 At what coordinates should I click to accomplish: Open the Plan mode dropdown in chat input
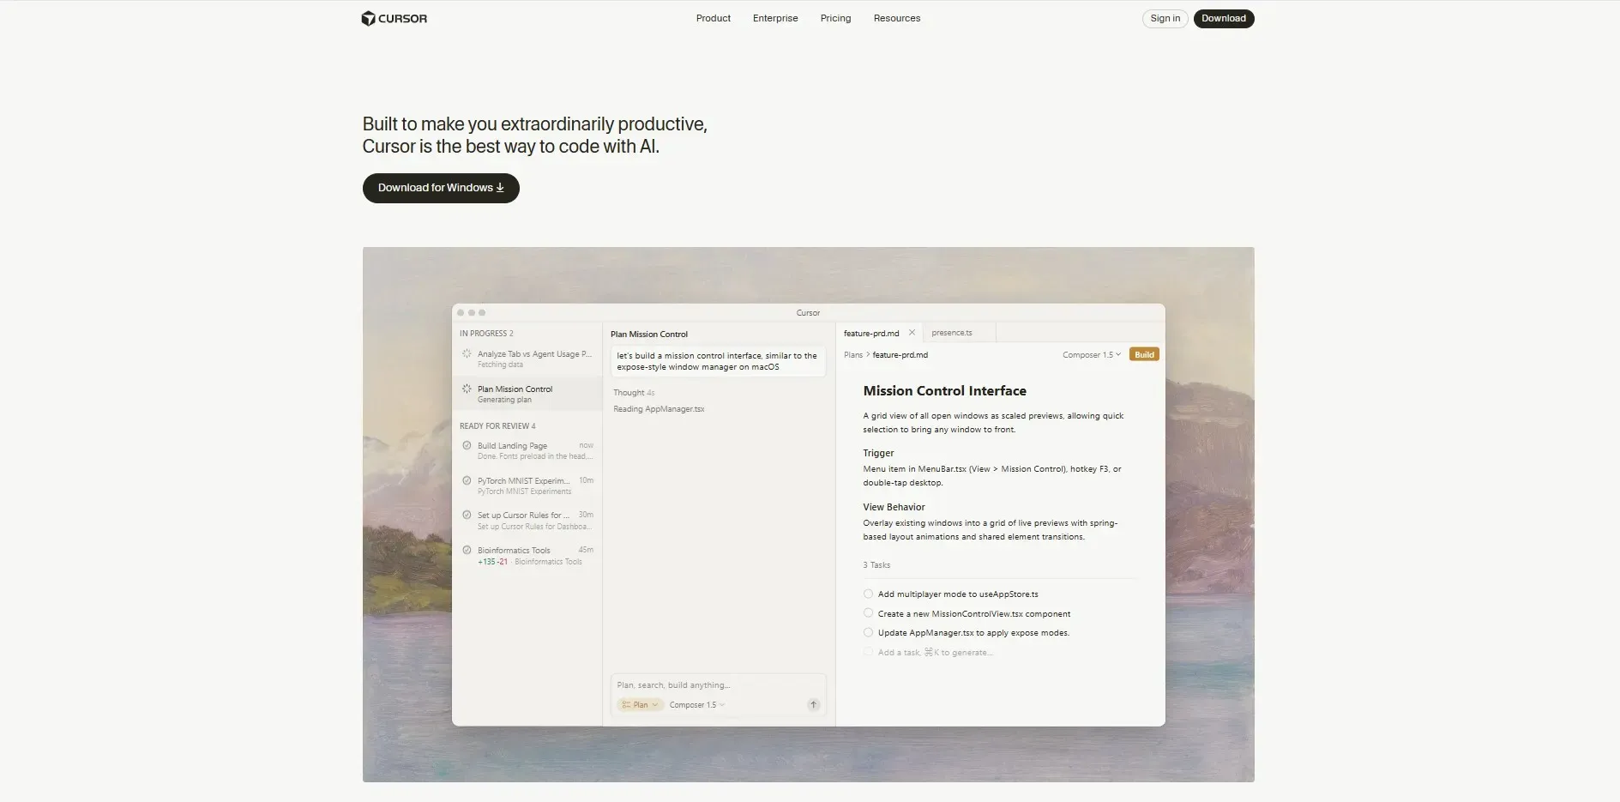click(640, 705)
